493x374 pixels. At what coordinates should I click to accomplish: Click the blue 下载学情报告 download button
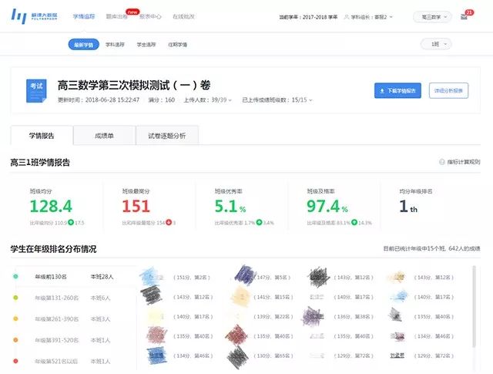point(397,91)
